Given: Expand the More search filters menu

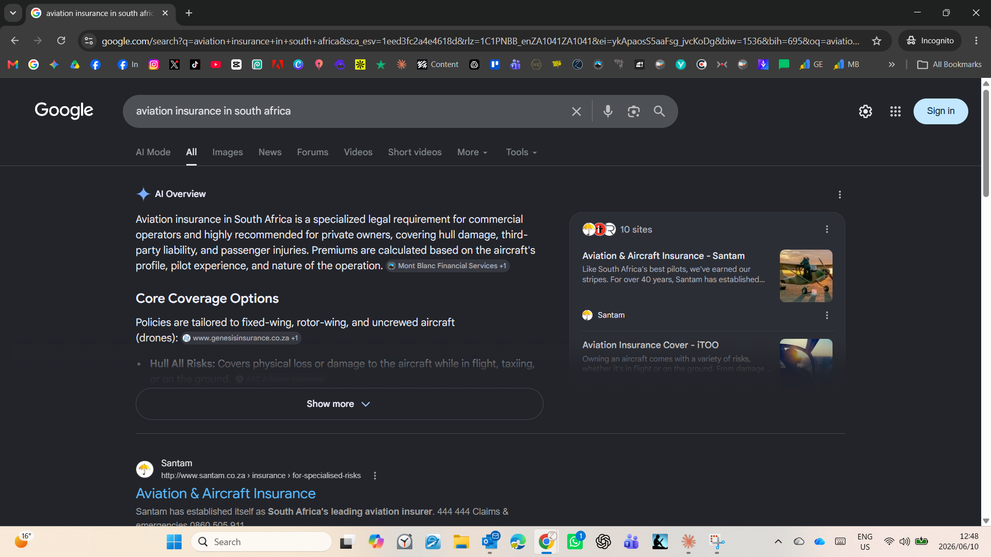Looking at the screenshot, I should [x=472, y=152].
